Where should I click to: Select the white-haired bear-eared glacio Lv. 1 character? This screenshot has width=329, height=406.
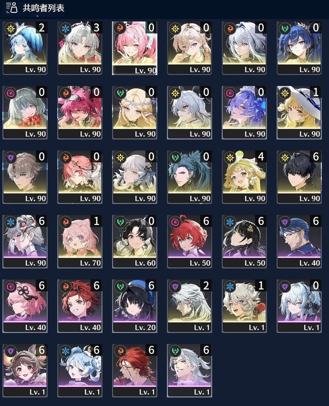click(x=244, y=306)
